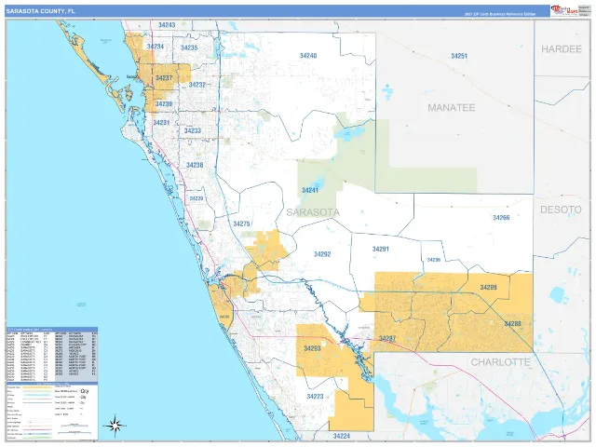Screen dimensions: 596x447
Task: Click the HARDEE county label
Action: pos(562,49)
